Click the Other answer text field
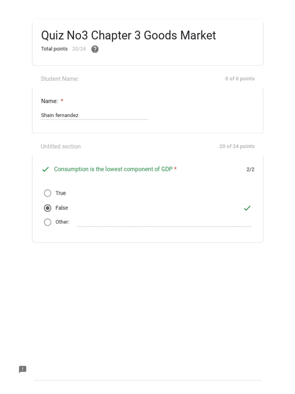The height and width of the screenshot is (394, 295). click(164, 222)
